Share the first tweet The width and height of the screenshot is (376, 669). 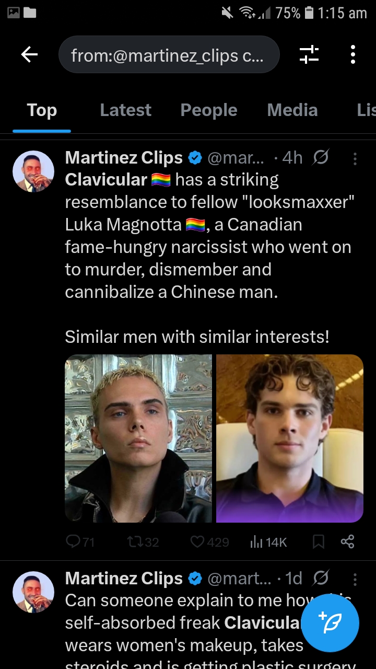tap(347, 542)
